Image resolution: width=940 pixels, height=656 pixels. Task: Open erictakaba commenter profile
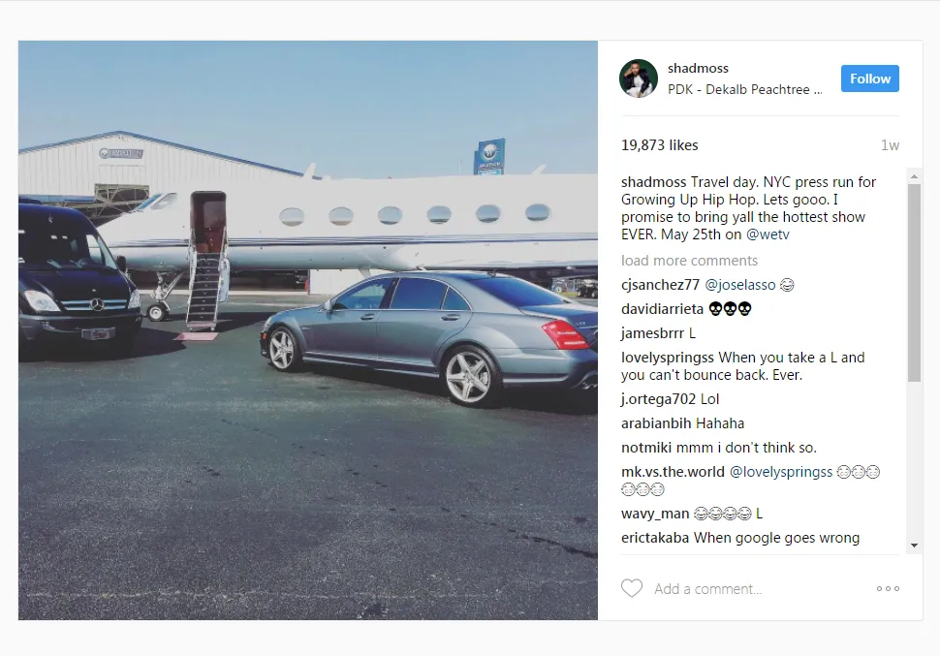coord(655,538)
